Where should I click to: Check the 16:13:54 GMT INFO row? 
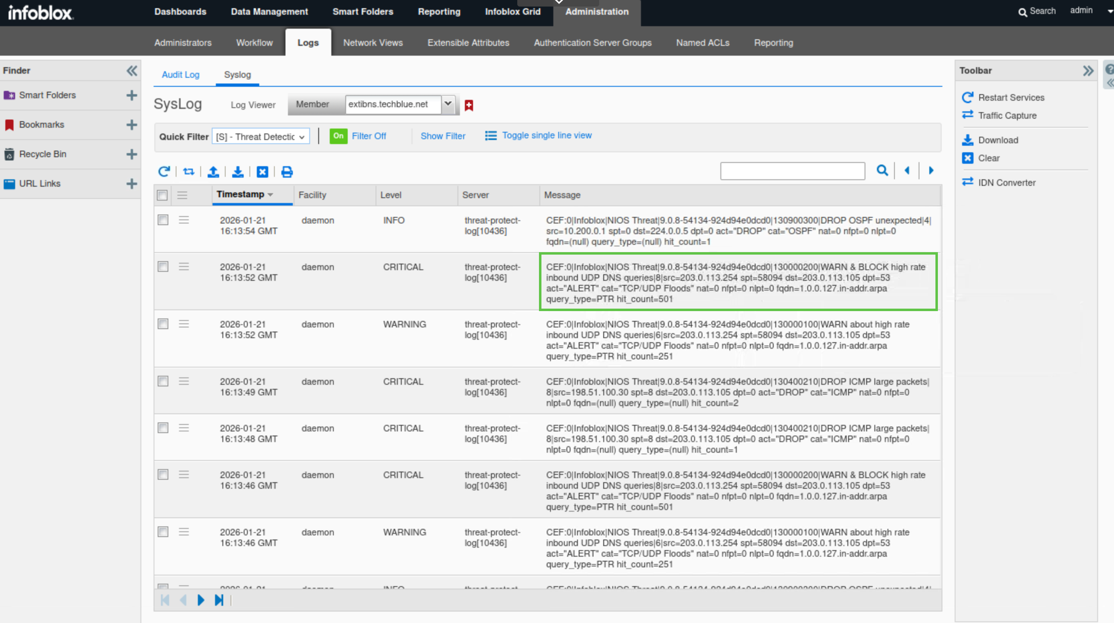[163, 220]
